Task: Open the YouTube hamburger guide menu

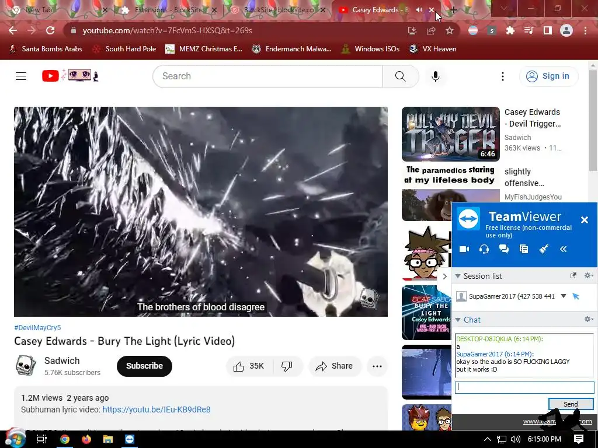Action: pyautogui.click(x=21, y=76)
